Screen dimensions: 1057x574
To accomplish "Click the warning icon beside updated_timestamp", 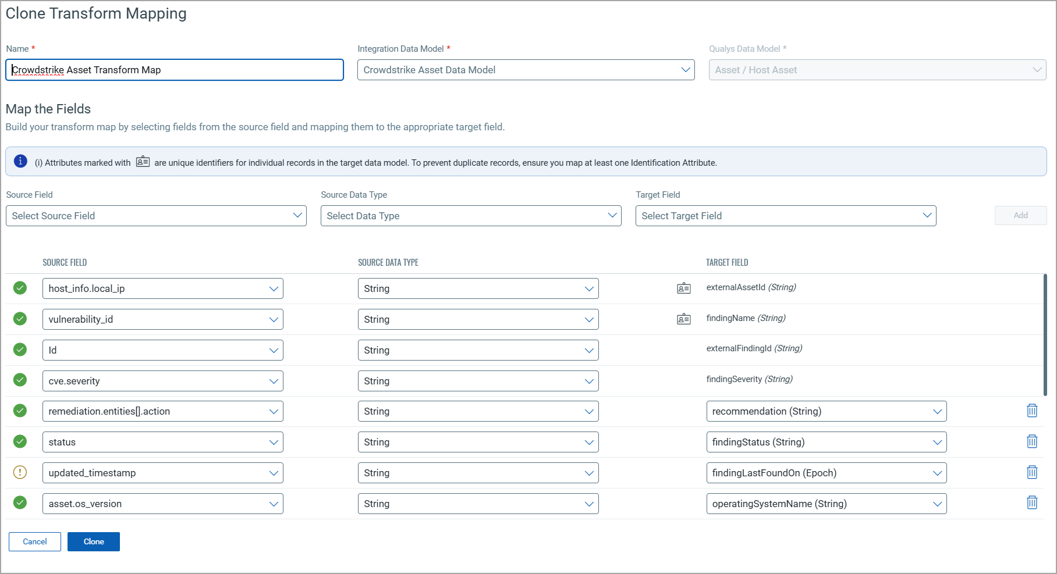I will coord(20,472).
